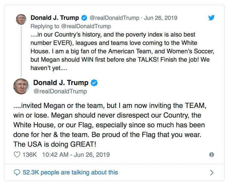Click the blue speech bubble icon
This screenshot has height=185, width=229.
click(x=17, y=172)
